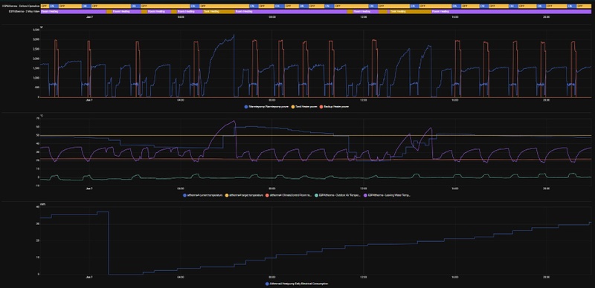595x288 pixels.
Task: Click the ESPAltherma Defrost Operation row label
Action: (21, 6)
